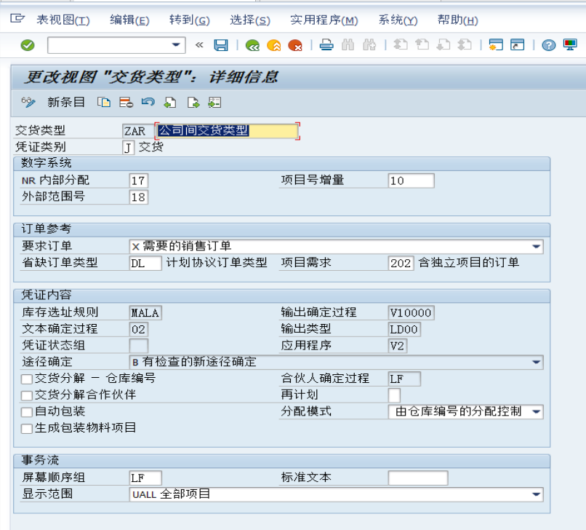
Task: Click the Create Shortcut icon
Action: (517, 45)
